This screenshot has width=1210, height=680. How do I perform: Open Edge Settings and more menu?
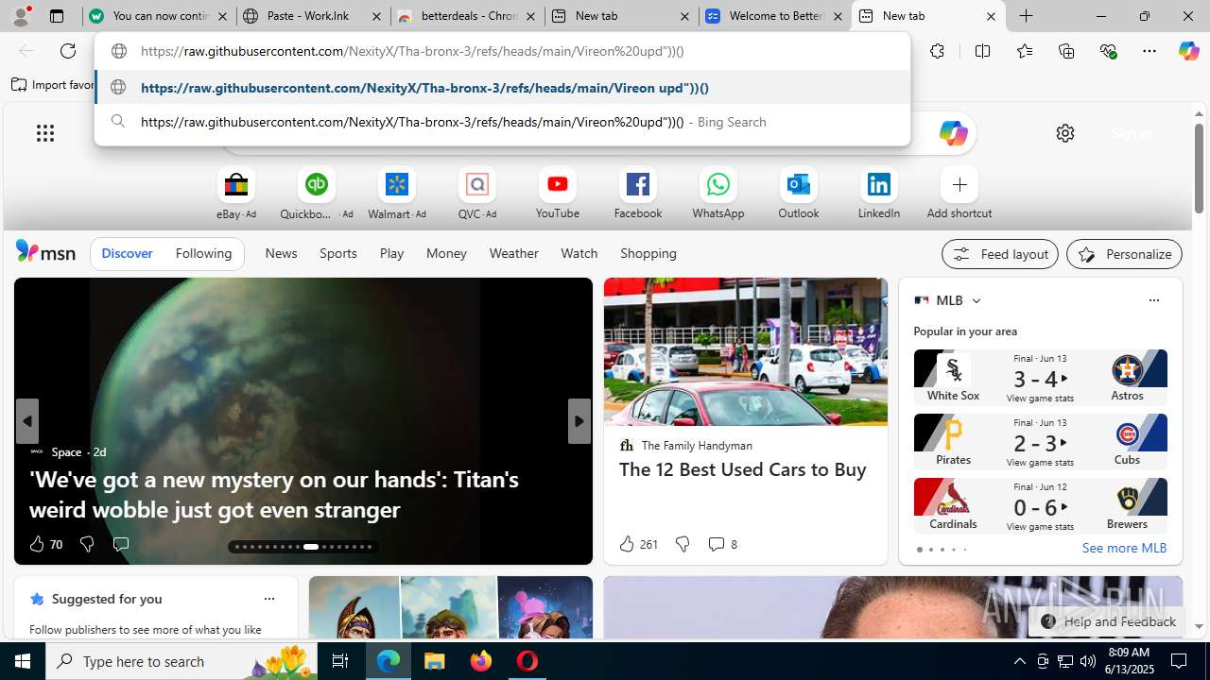click(1149, 51)
